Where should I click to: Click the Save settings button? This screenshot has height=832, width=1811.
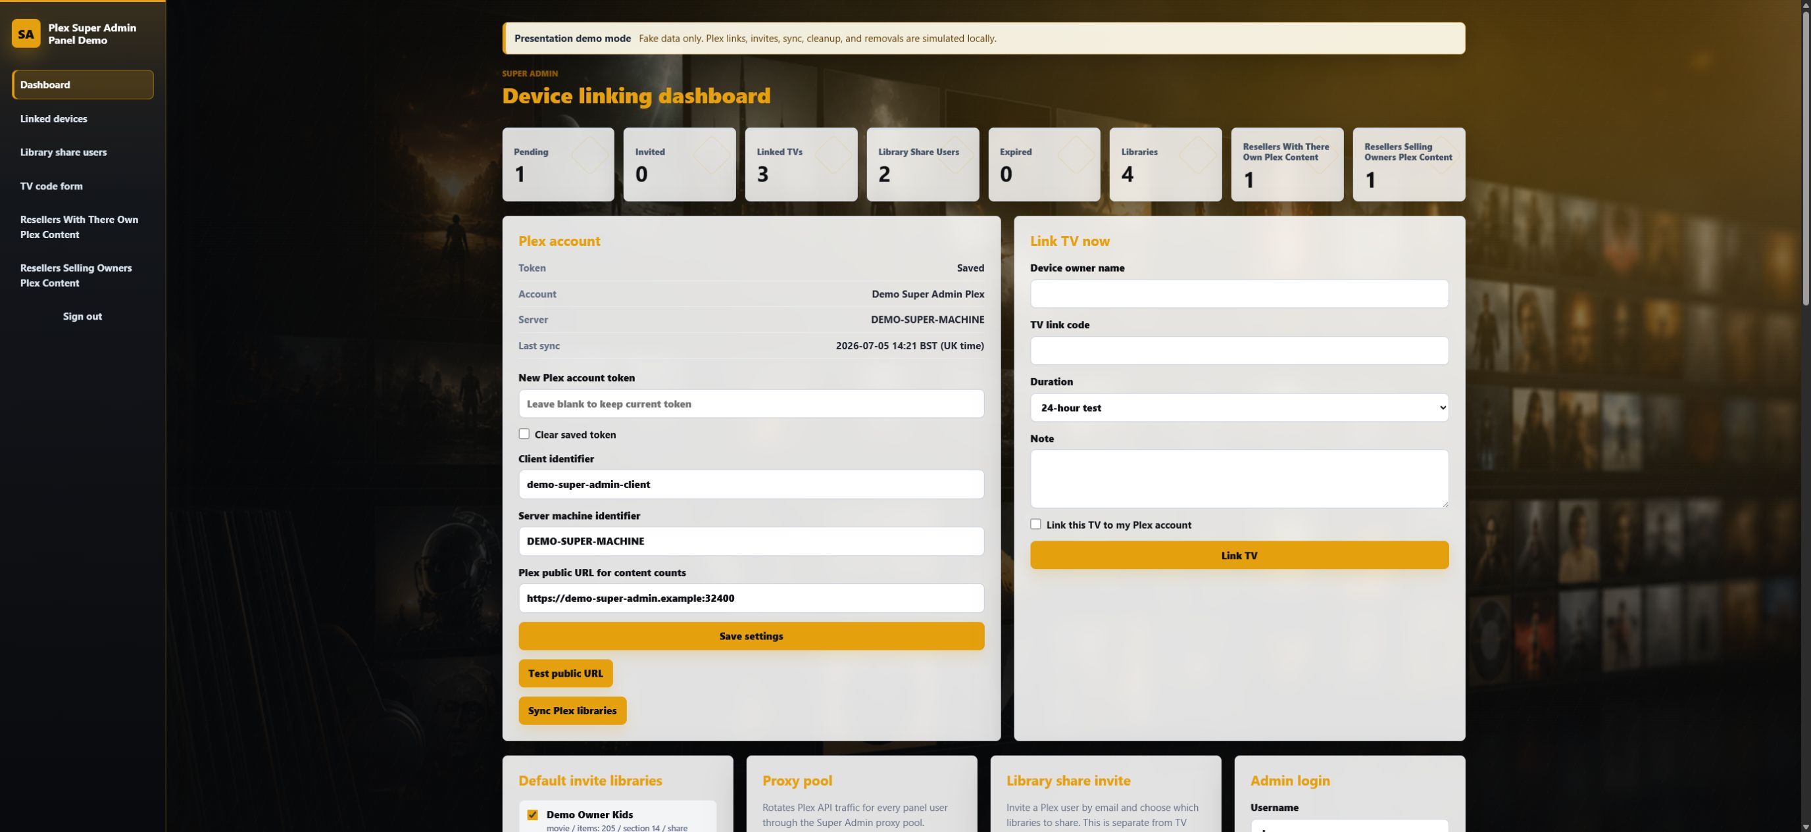pos(751,636)
